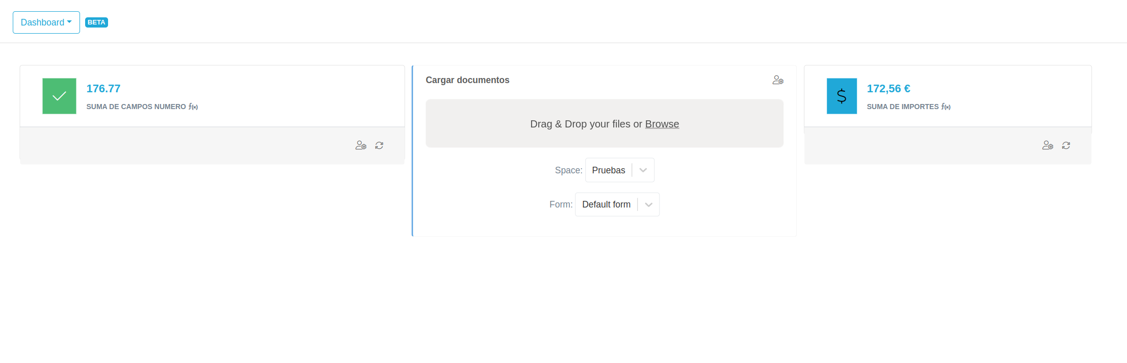The width and height of the screenshot is (1127, 363).
Task: Click the function icon beside SUMA DE CAMPOS NUMERO
Action: tap(193, 107)
